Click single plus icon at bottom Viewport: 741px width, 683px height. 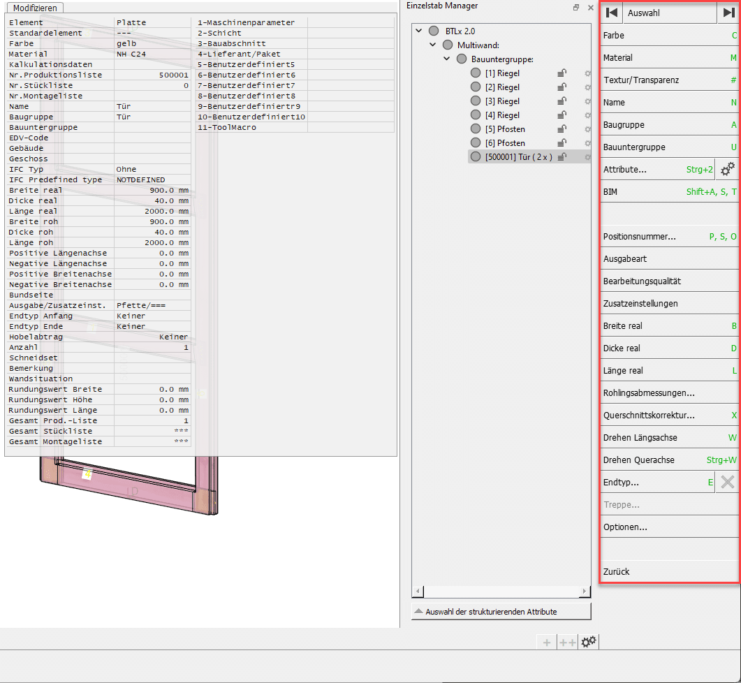click(547, 642)
